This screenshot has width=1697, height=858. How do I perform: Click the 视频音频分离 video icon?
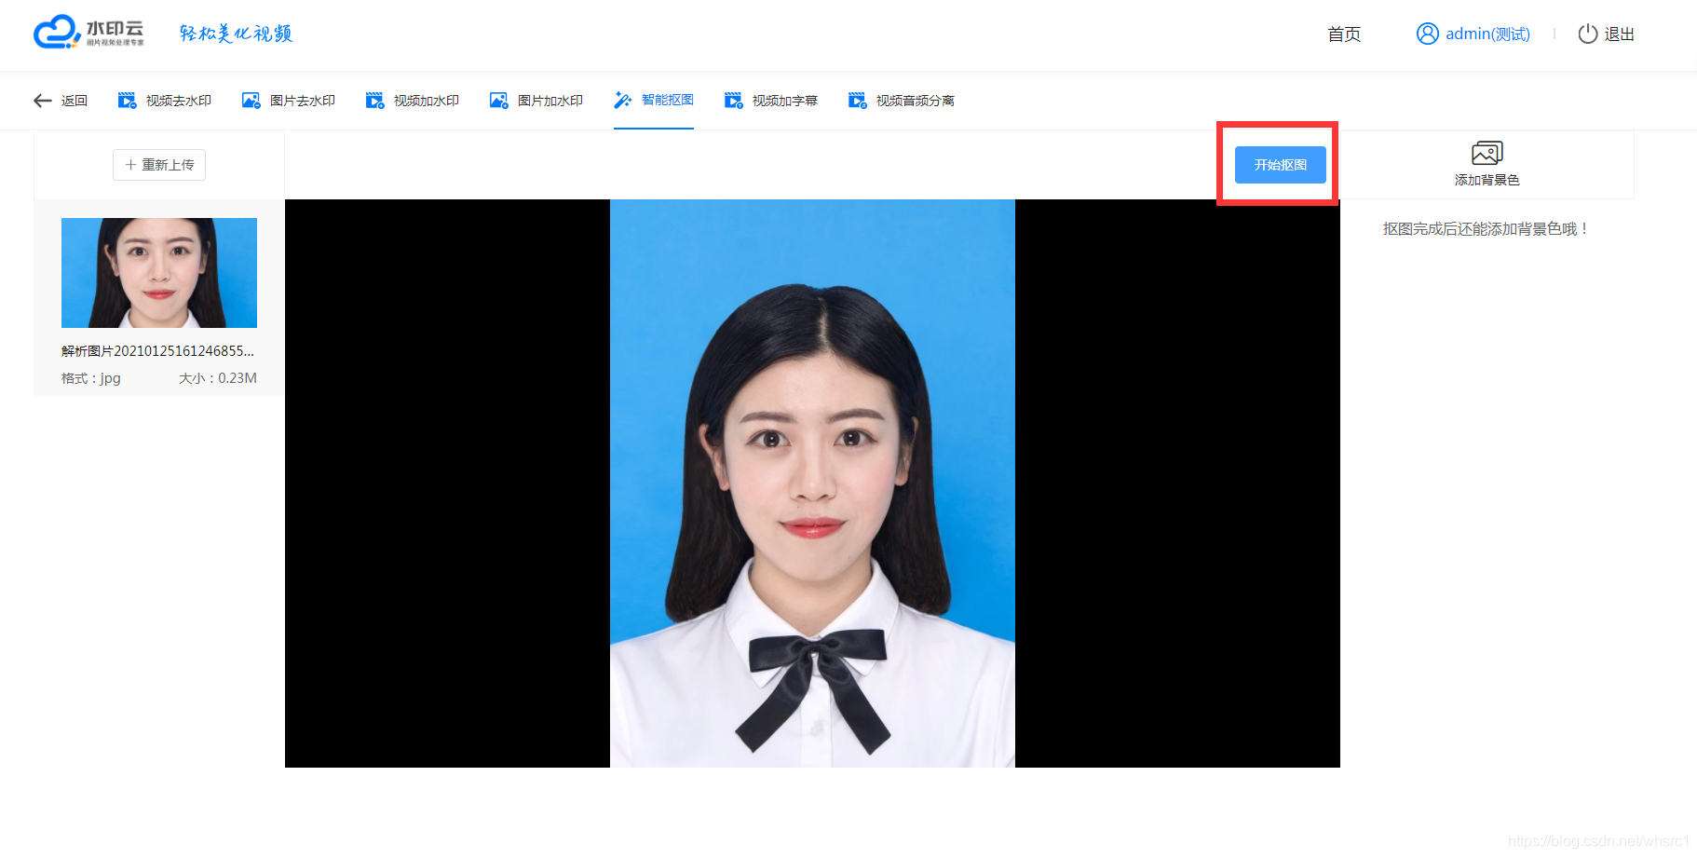(857, 101)
